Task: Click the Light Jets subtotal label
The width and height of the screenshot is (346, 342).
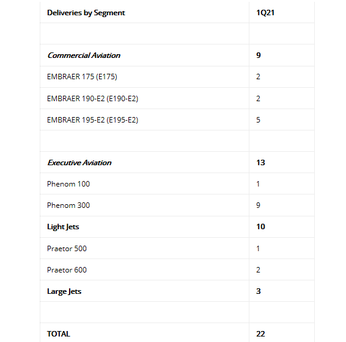Action: click(63, 227)
